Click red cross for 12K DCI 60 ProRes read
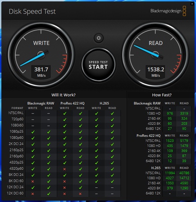 point(80,194)
